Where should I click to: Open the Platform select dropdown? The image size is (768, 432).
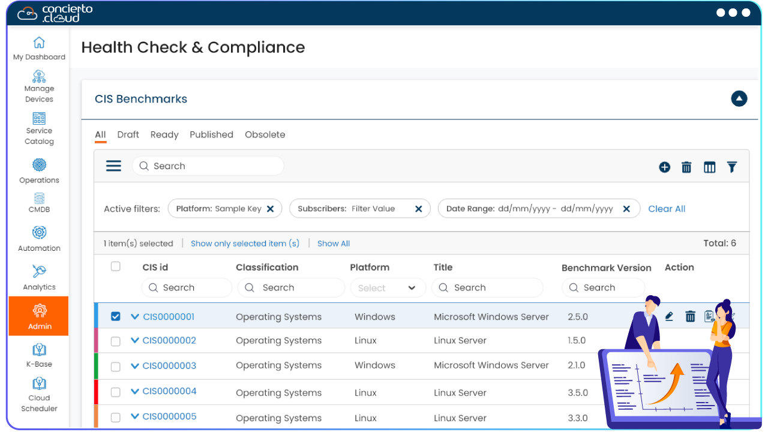click(x=388, y=287)
